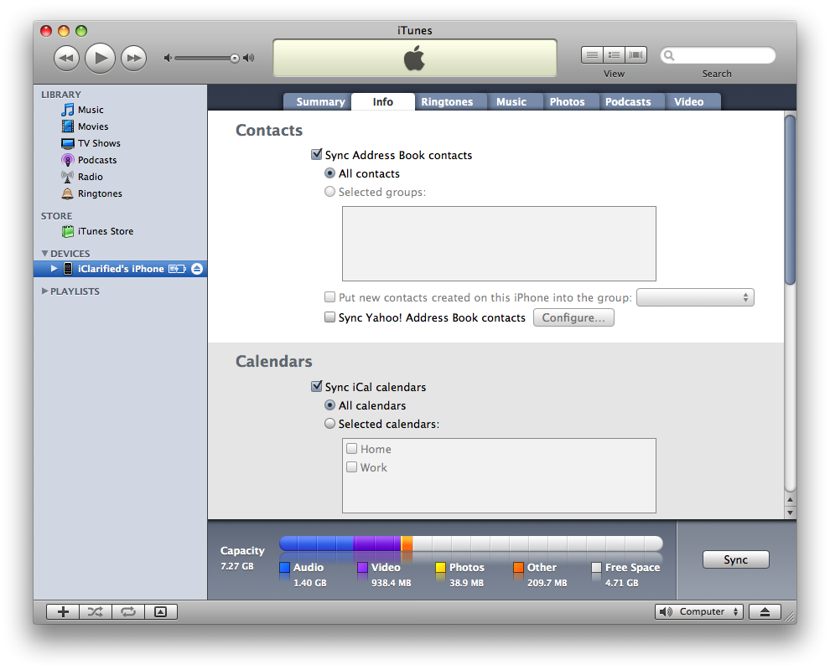
Task: Click the Add playlist plus button
Action: click(63, 611)
